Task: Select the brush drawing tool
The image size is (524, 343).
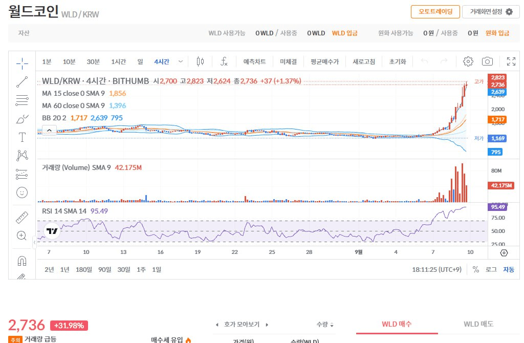Action: (22, 119)
